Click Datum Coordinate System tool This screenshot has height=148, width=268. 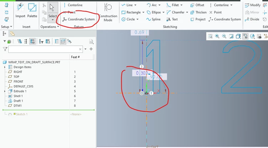[x=79, y=19]
